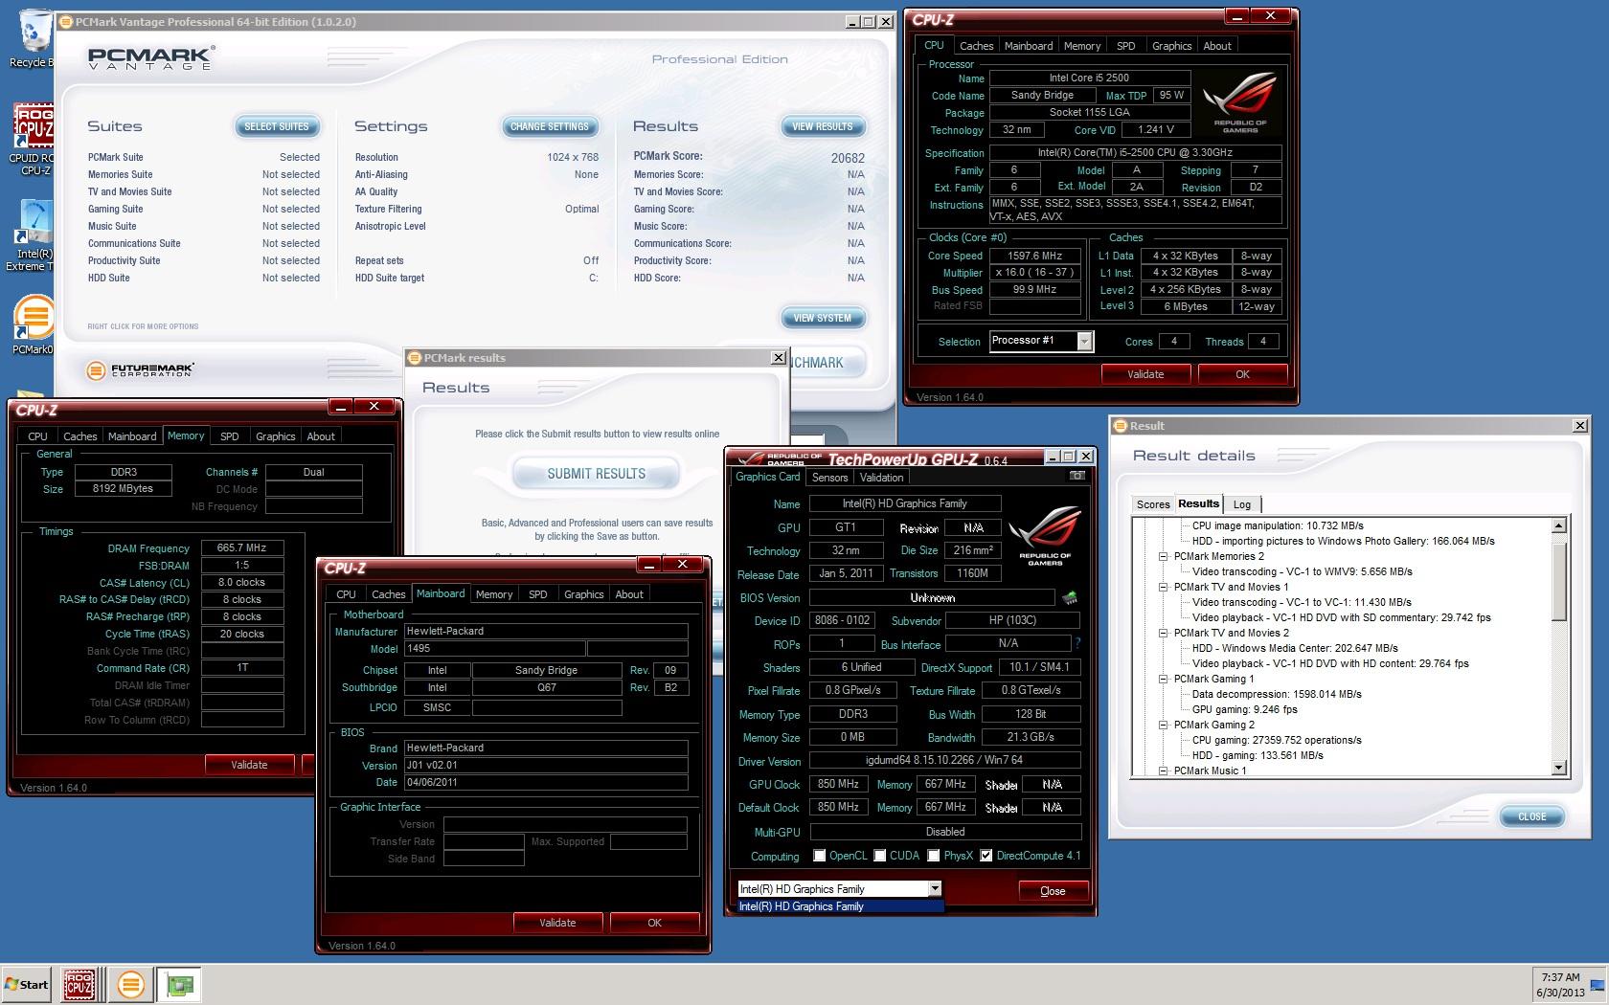Click the PCMark Vantage logo

click(150, 57)
